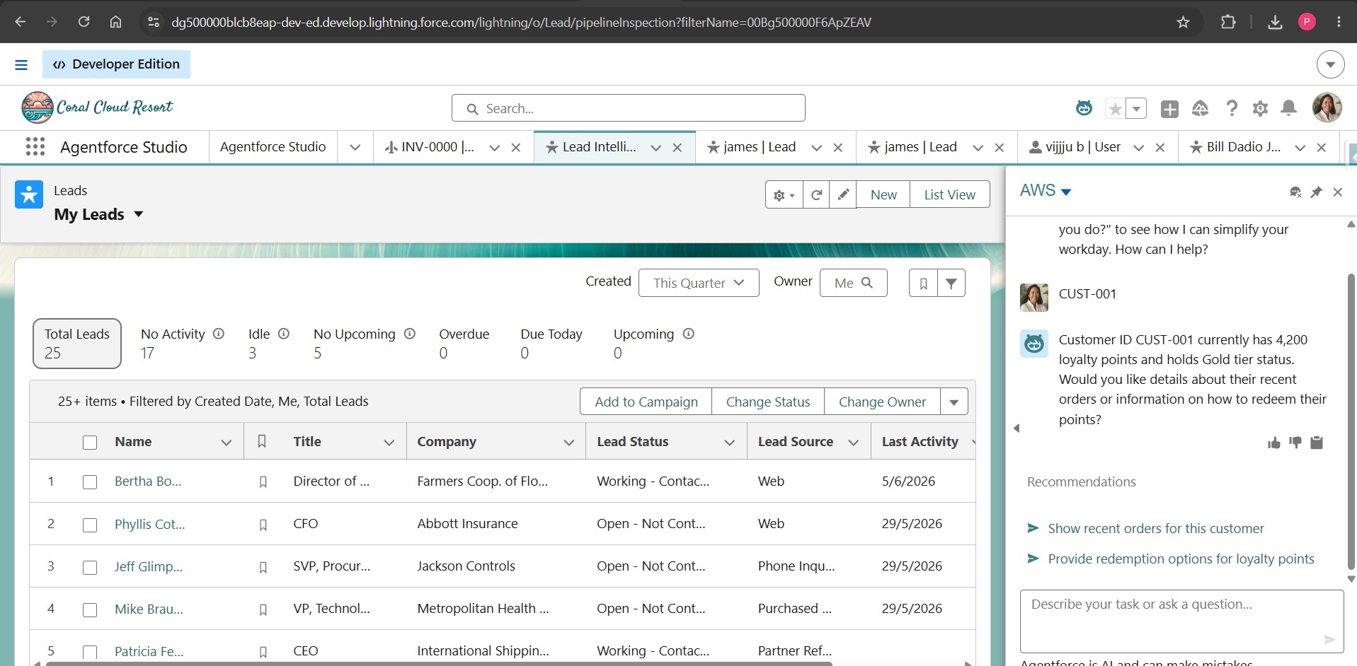The image size is (1357, 666).
Task: Open the App Launcher grid icon
Action: pyautogui.click(x=35, y=146)
